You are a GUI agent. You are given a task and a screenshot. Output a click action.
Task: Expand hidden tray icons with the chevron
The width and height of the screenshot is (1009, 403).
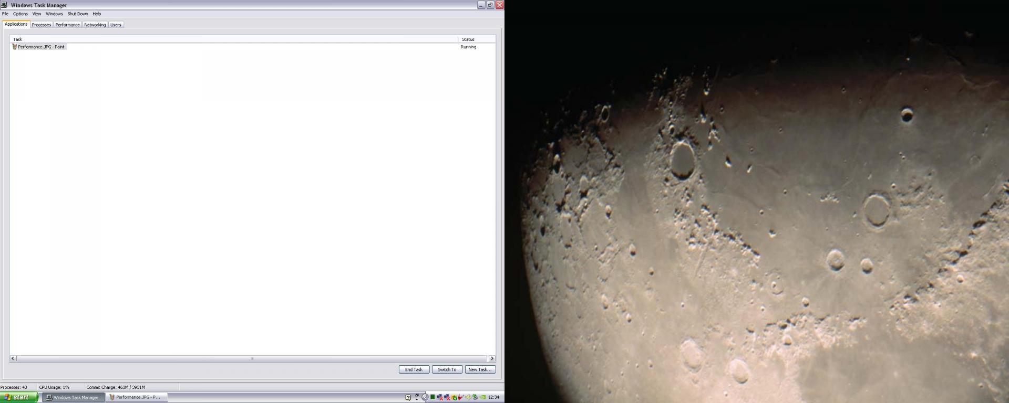point(425,397)
